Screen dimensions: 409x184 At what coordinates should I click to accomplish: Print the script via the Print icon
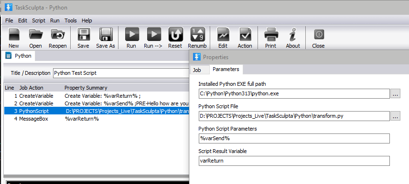coord(271,34)
